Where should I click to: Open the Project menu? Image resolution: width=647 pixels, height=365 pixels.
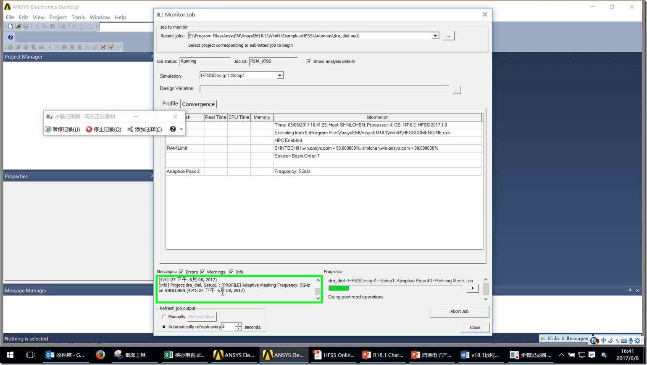coord(58,17)
